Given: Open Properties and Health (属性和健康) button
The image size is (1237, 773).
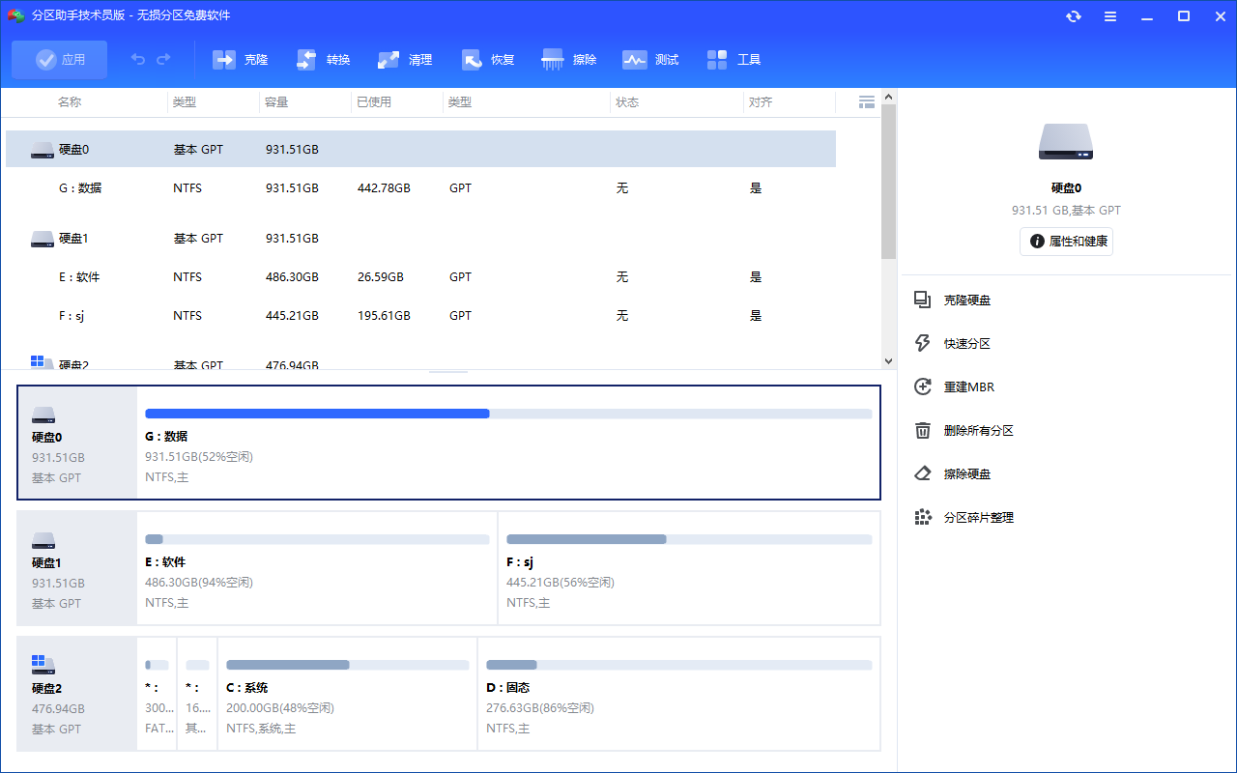Looking at the screenshot, I should pyautogui.click(x=1066, y=242).
